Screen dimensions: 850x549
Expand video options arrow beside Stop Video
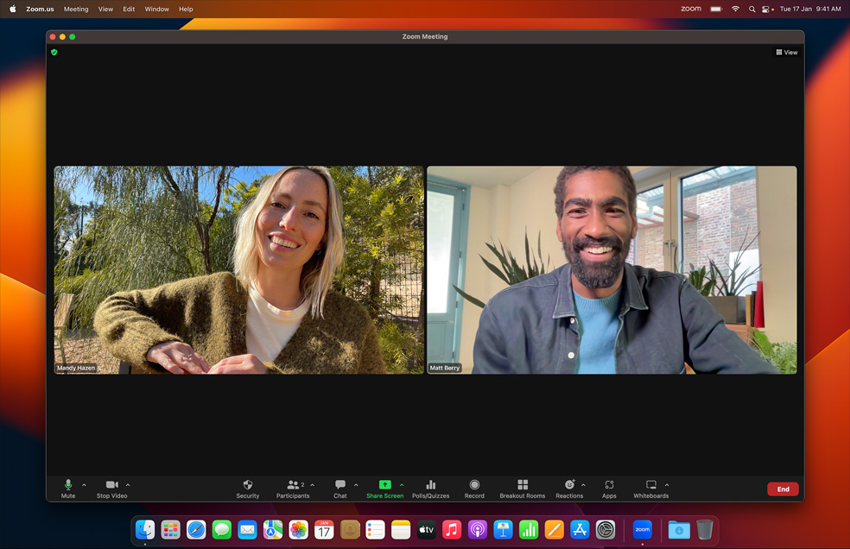coord(128,485)
